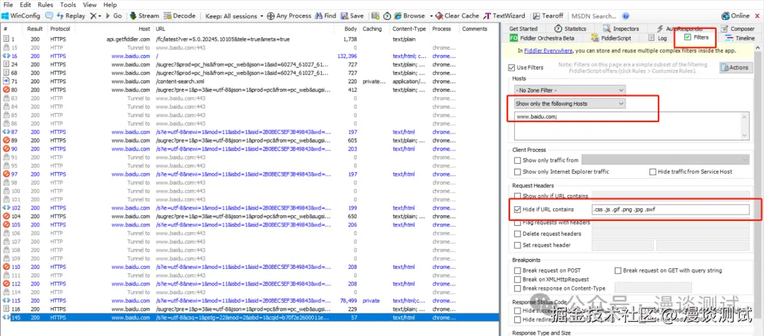764x336 pixels.
Task: Open Find sessions from the toolbar
Action: [325, 16]
